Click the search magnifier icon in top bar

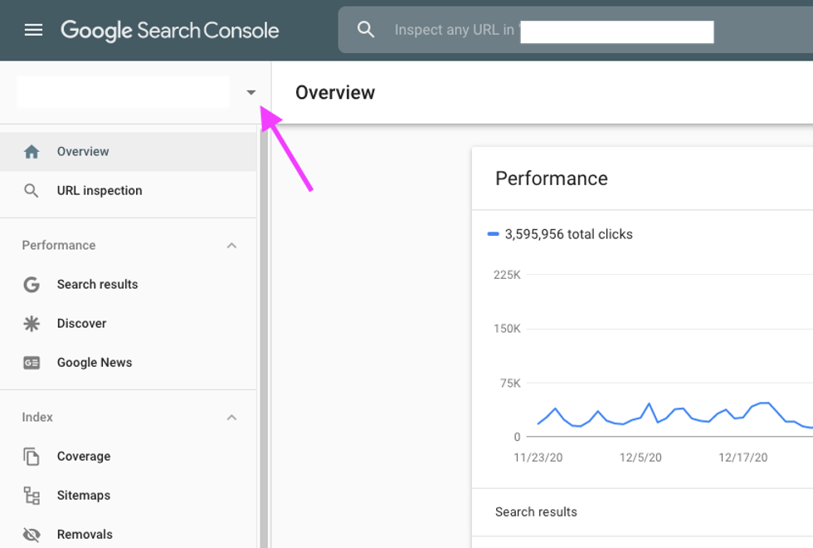click(366, 30)
